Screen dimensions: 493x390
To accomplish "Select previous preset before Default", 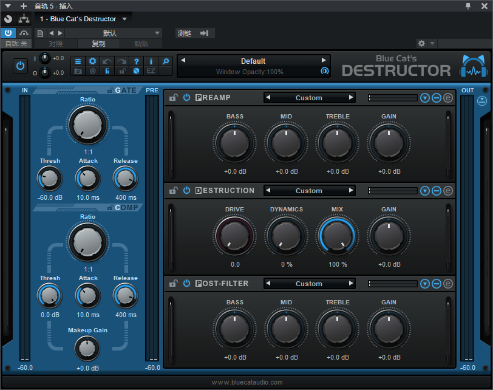I will click(x=183, y=60).
